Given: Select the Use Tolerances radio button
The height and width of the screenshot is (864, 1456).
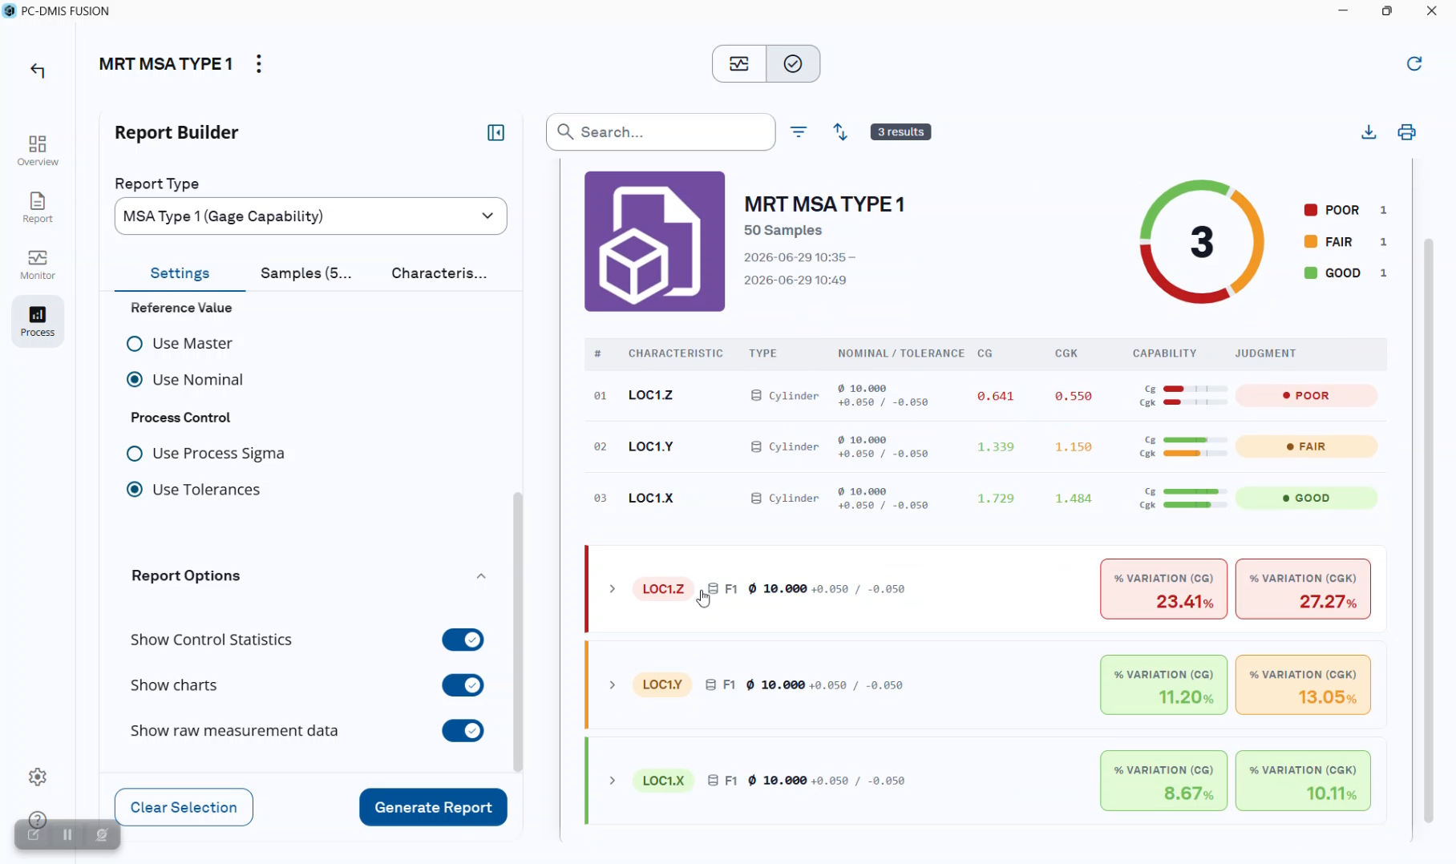Looking at the screenshot, I should [x=135, y=490].
